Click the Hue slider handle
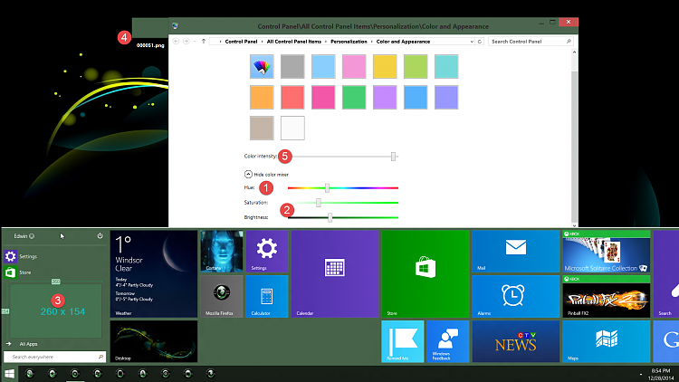 click(327, 188)
